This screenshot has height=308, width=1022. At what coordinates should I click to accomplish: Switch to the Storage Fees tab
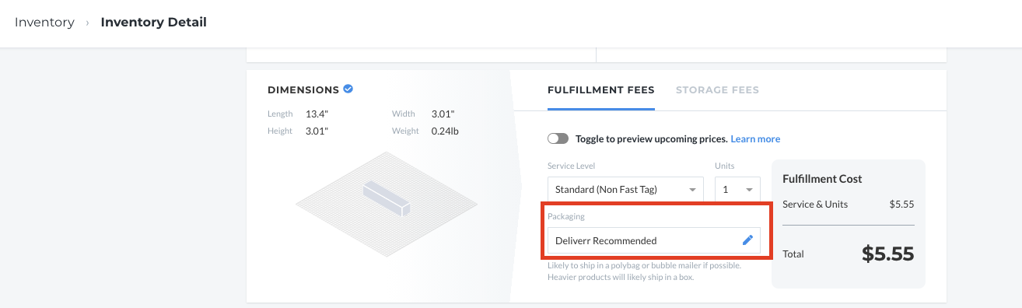(717, 90)
